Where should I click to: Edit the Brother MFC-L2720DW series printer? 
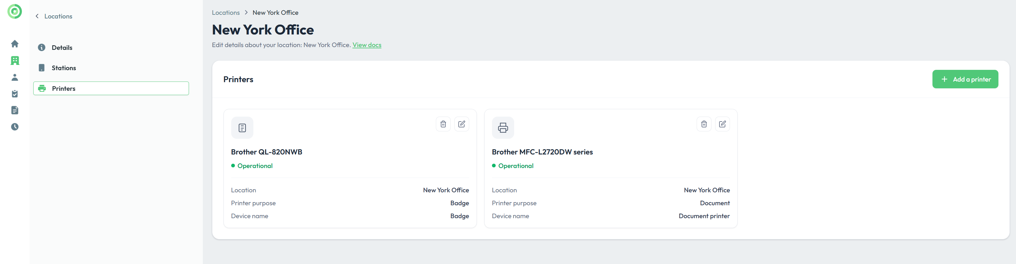click(x=722, y=124)
